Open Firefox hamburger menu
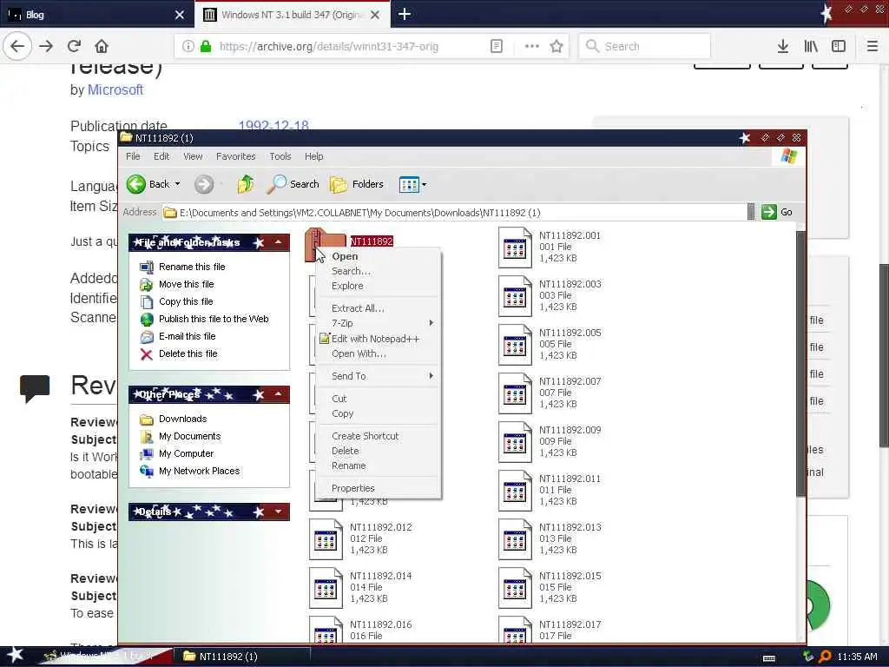Image resolution: width=889 pixels, height=667 pixels. (x=873, y=47)
